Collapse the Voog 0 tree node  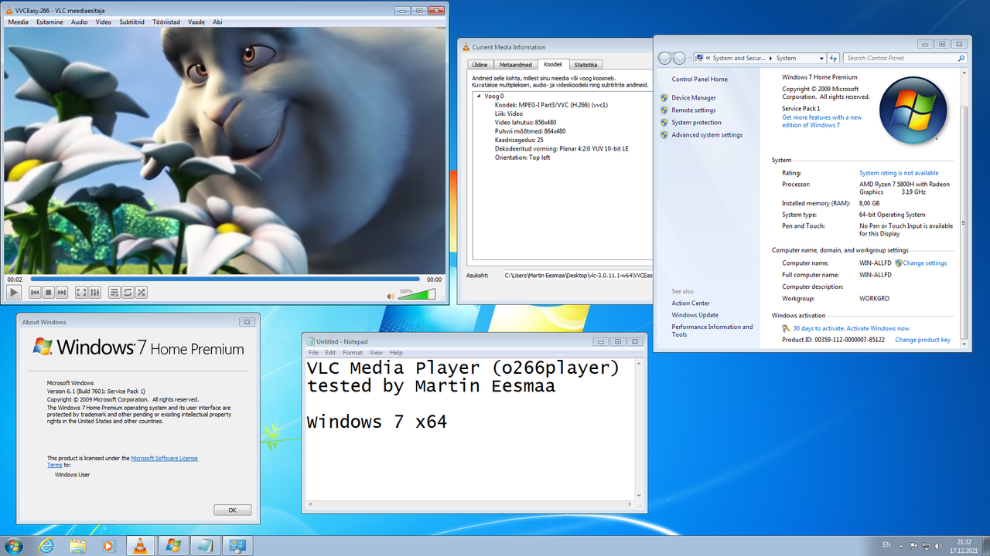pos(477,97)
